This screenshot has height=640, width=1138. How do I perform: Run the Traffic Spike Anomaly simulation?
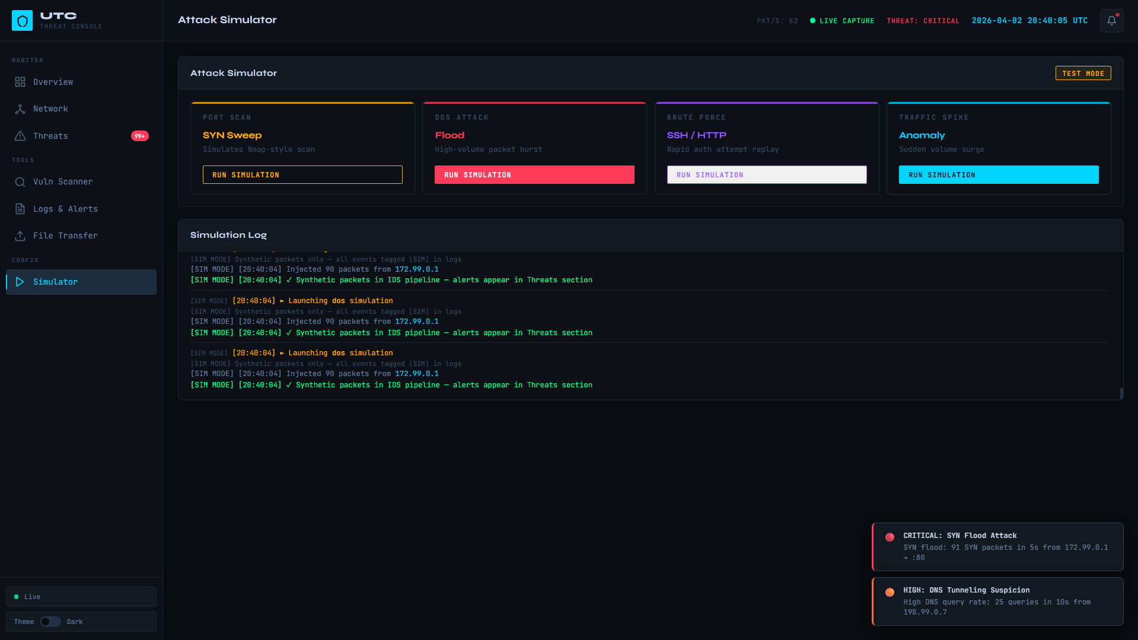[x=998, y=175]
